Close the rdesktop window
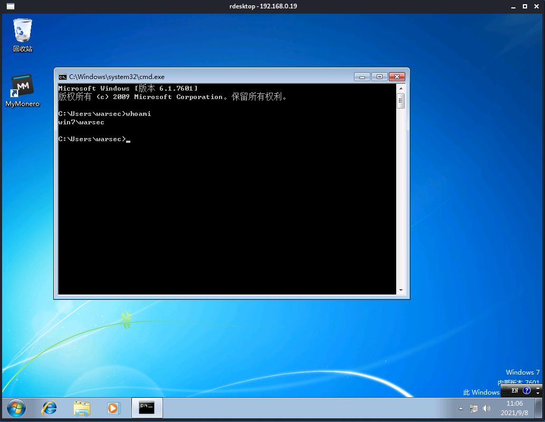This screenshot has width=545, height=422. tap(537, 6)
